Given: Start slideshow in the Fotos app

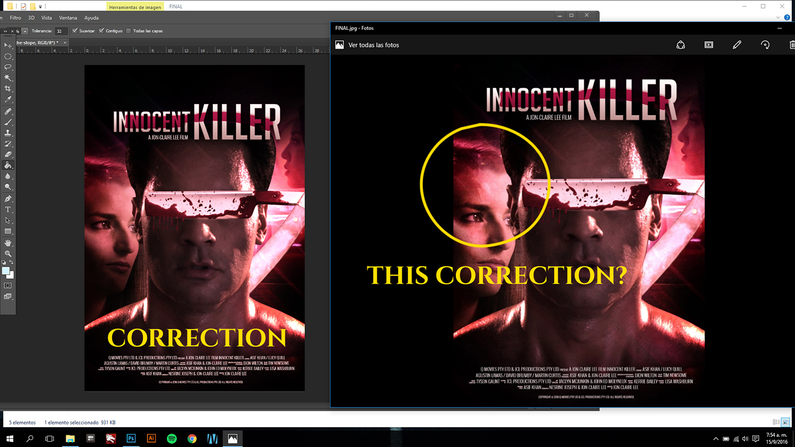Looking at the screenshot, I should [709, 45].
